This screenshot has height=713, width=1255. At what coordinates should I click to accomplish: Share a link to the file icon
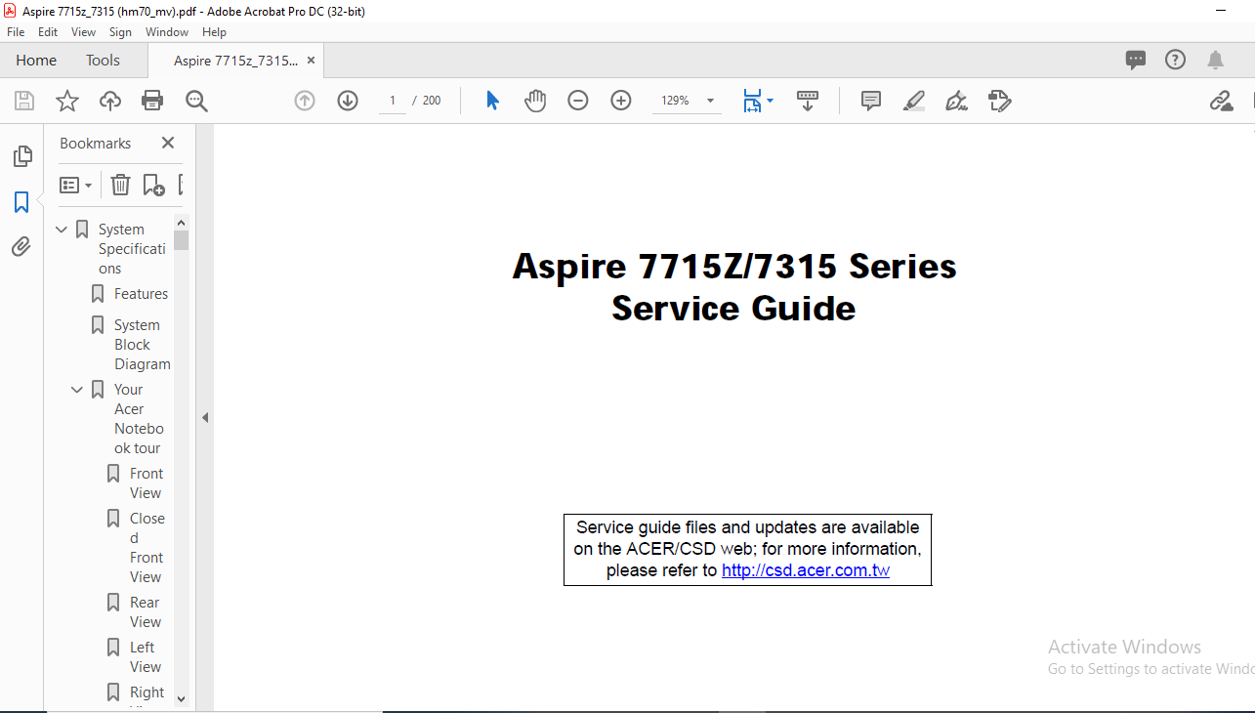1221,101
